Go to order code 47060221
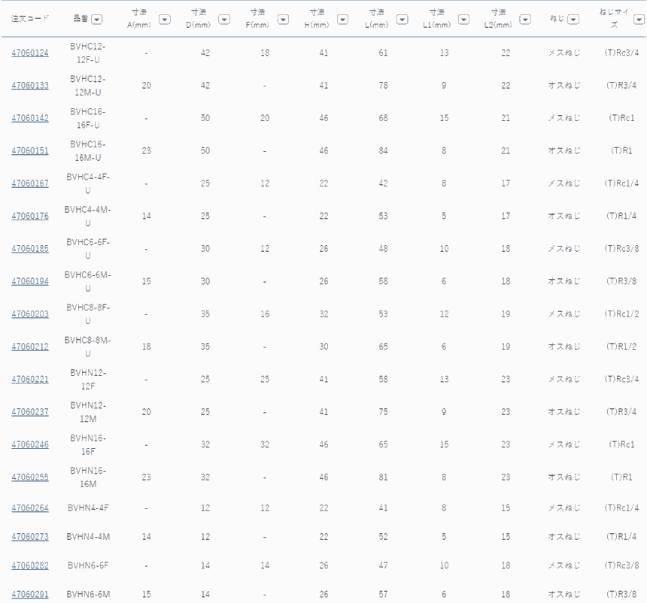Viewport: 647px width, 603px height. click(x=30, y=380)
